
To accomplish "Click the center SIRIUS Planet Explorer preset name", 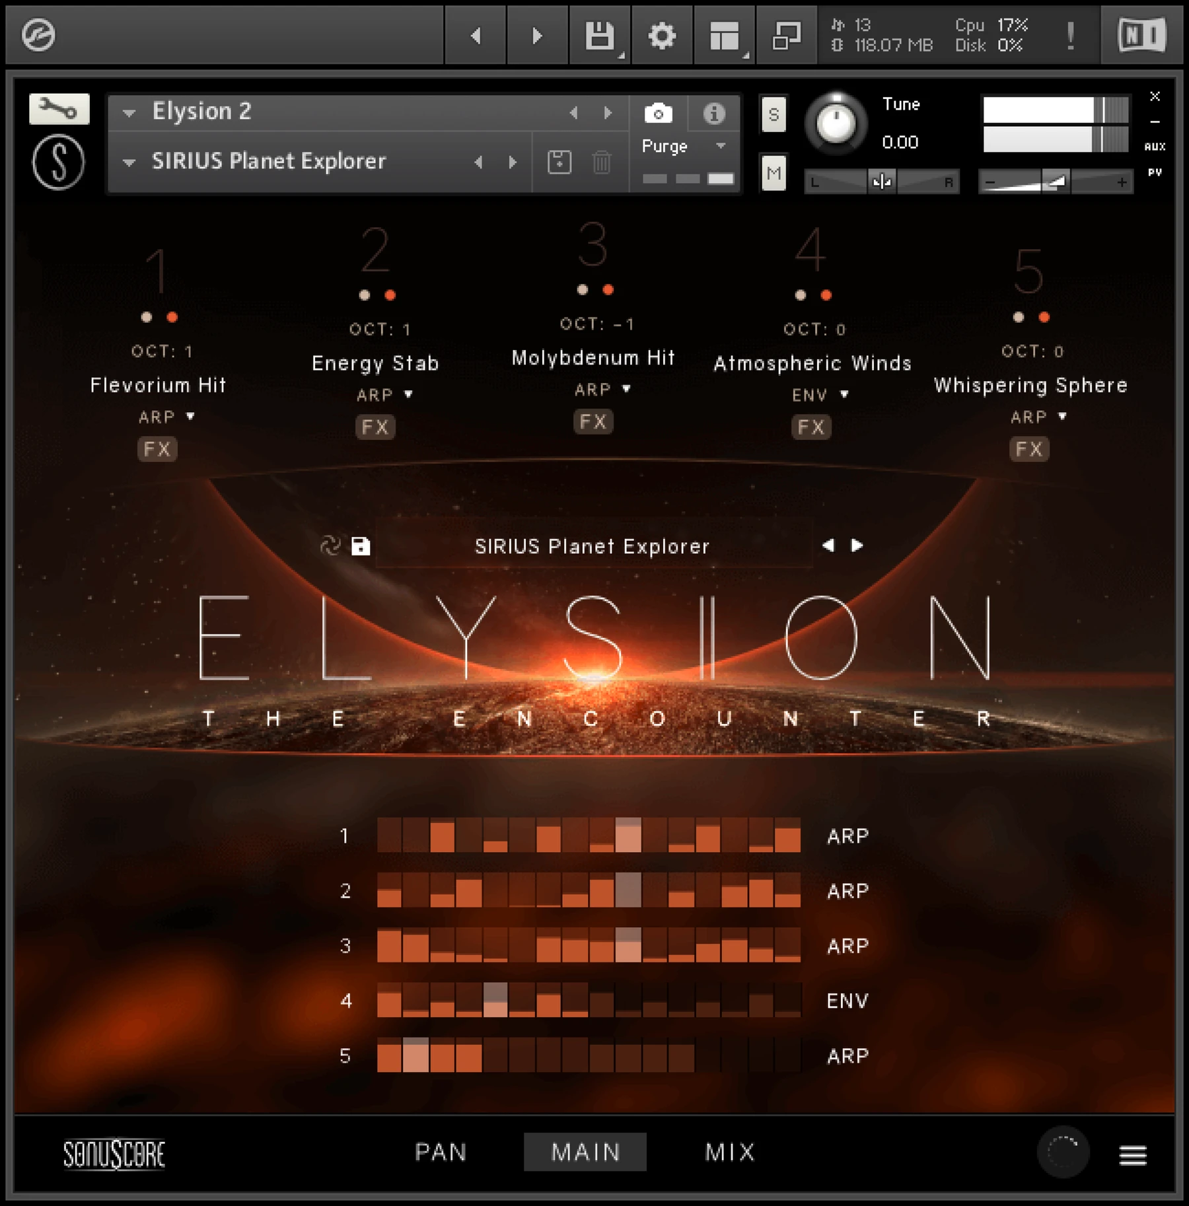I will tap(592, 546).
